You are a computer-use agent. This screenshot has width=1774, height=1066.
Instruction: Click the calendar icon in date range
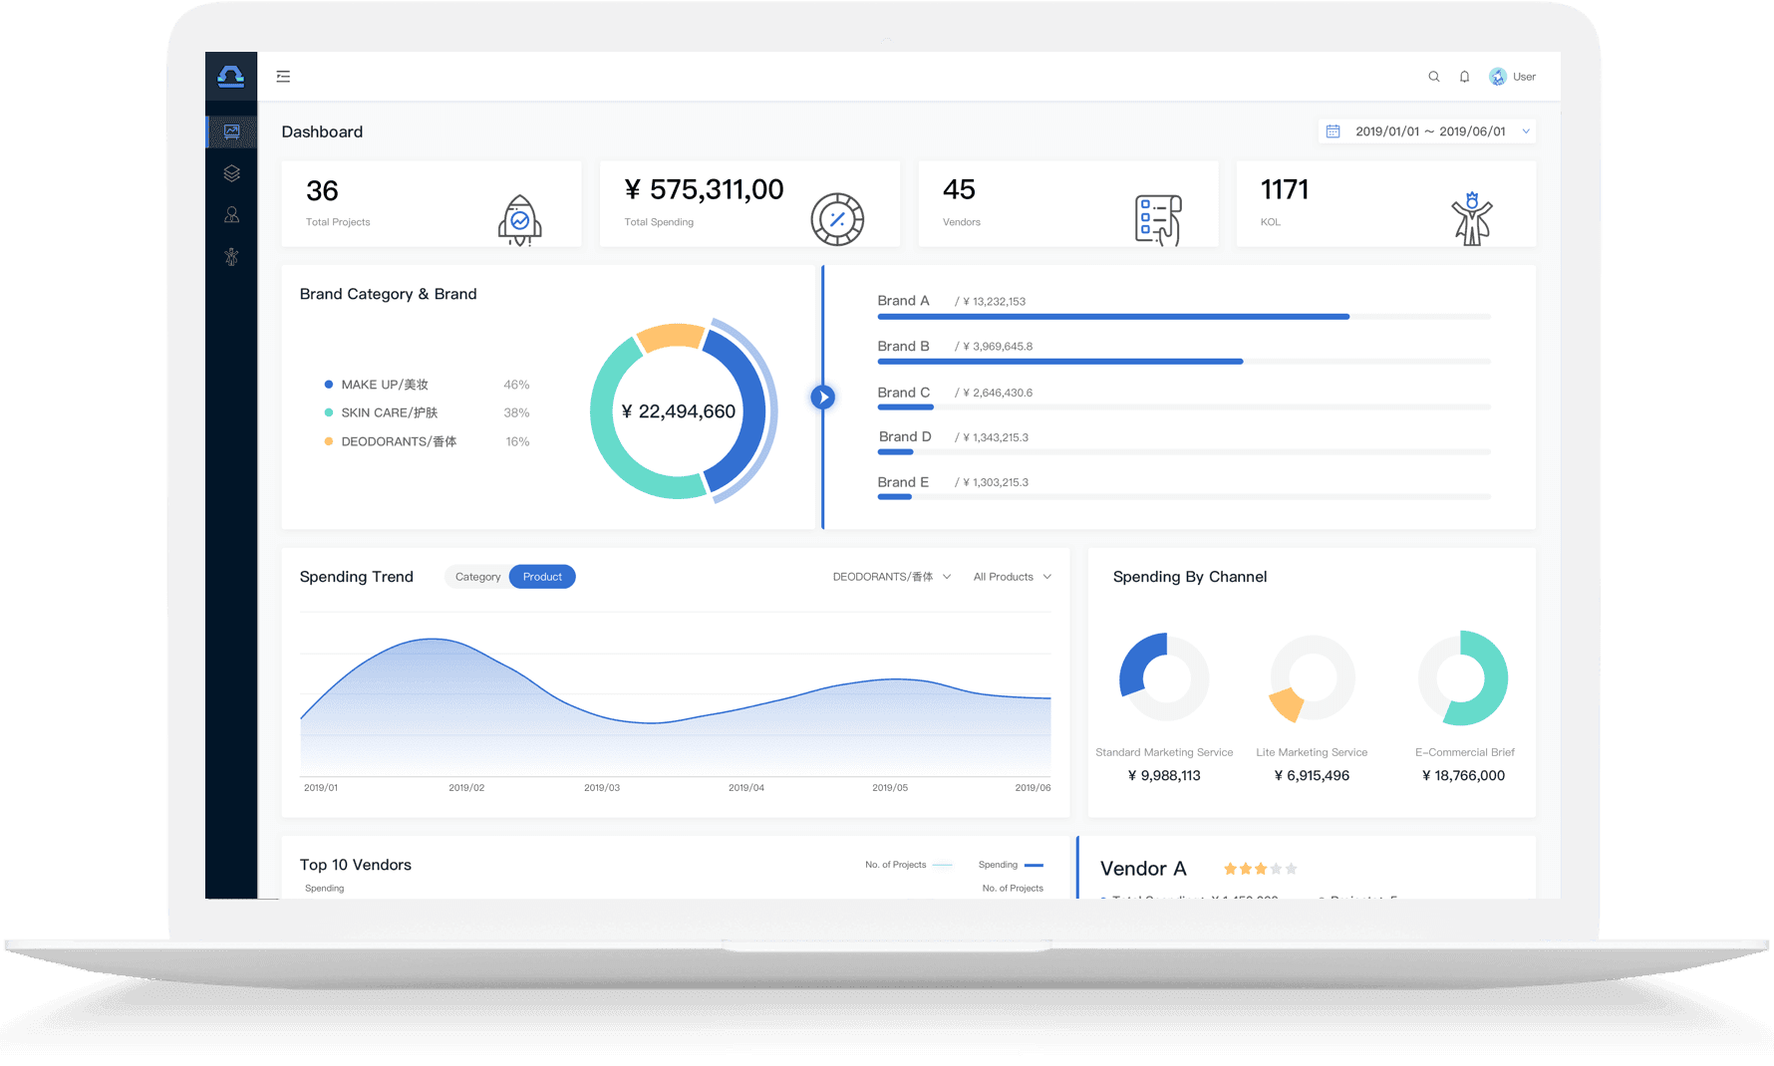click(1332, 132)
